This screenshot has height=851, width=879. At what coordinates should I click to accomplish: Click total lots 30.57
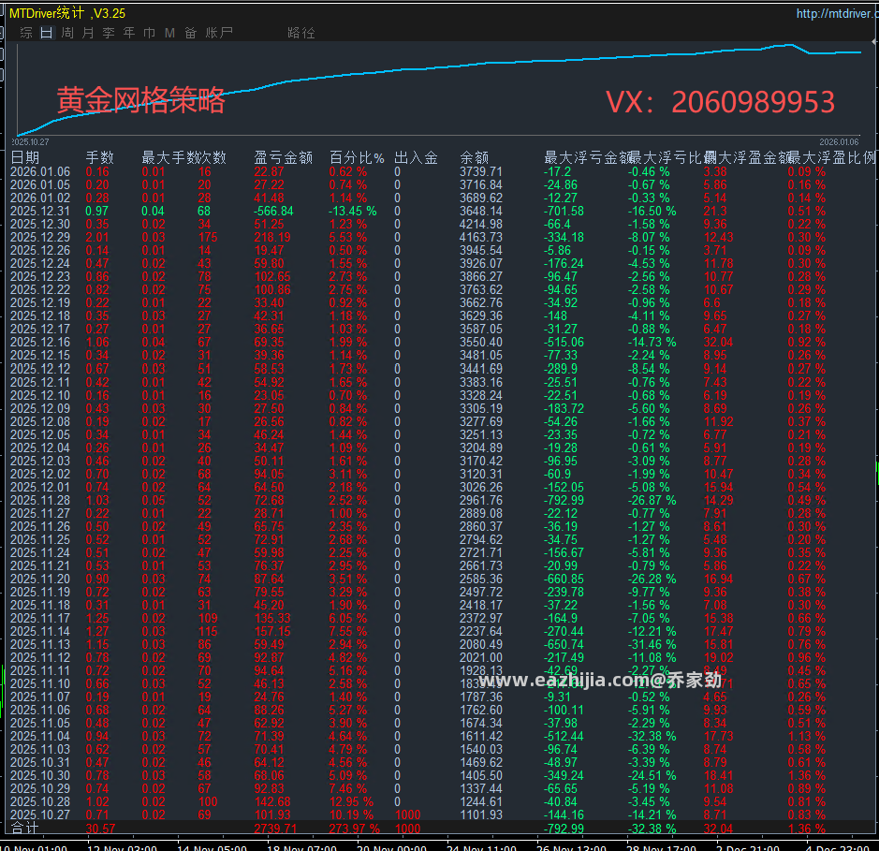[100, 829]
